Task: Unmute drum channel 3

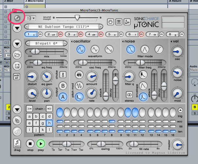Action: 81,34
